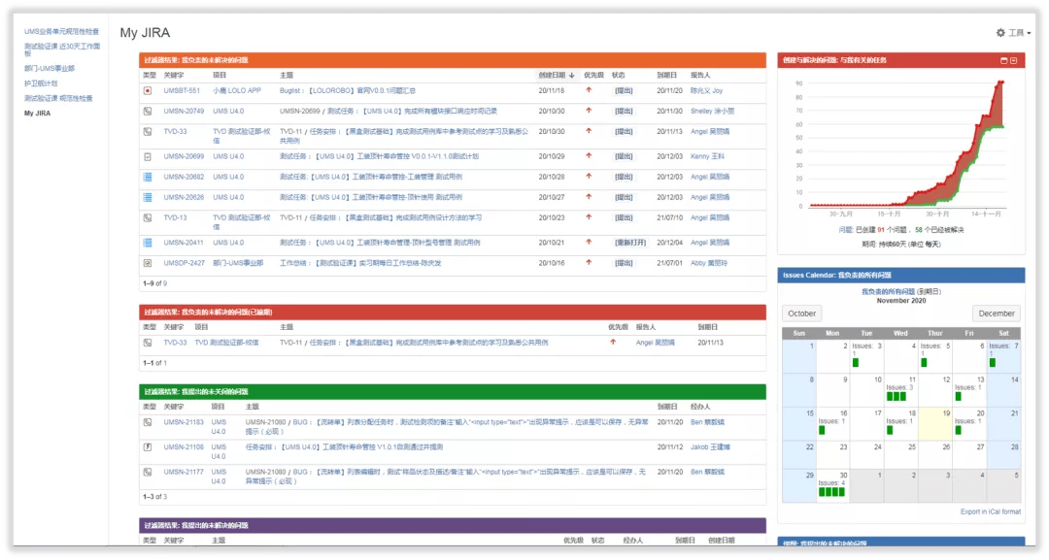Open issue UMSN-21108

click(x=184, y=447)
